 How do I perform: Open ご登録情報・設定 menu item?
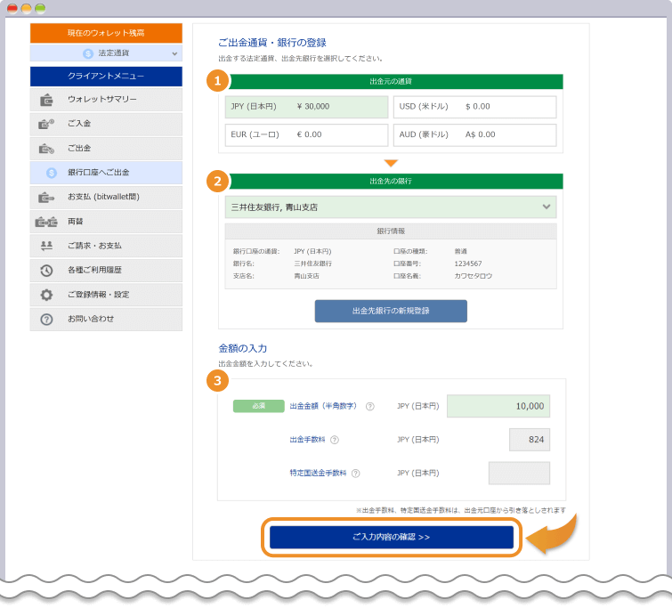tap(106, 295)
